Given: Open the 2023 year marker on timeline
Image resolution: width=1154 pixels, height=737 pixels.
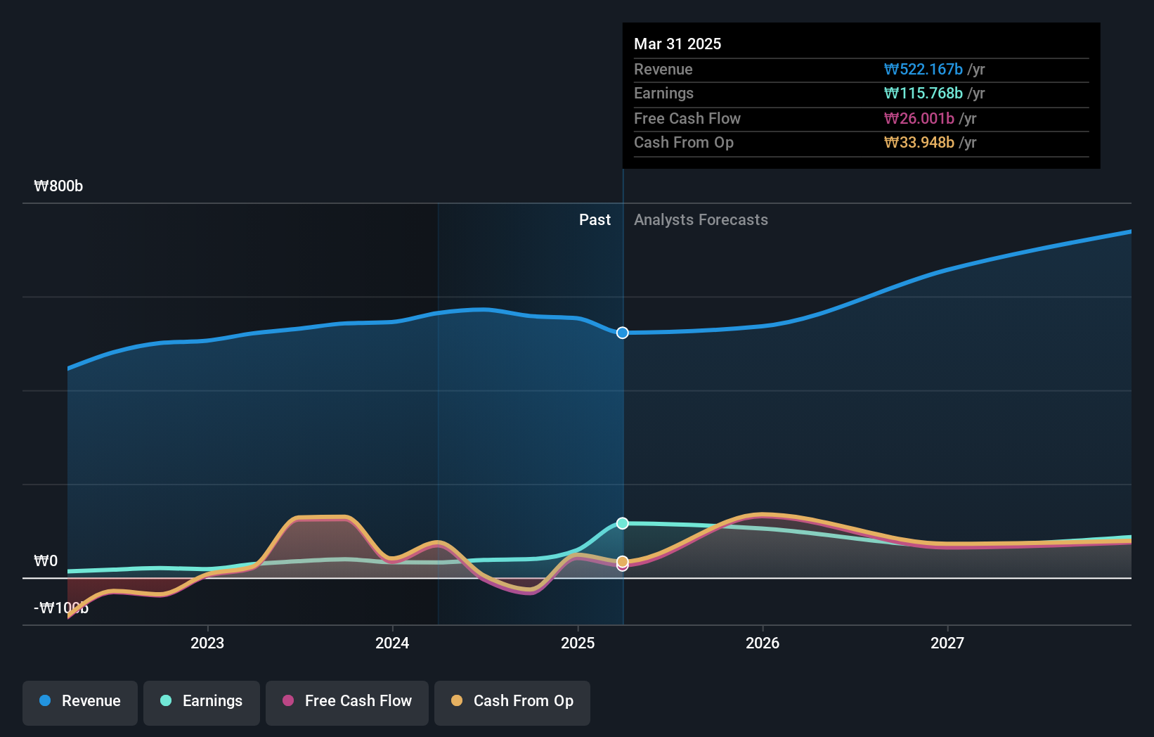Looking at the screenshot, I should tap(206, 642).
